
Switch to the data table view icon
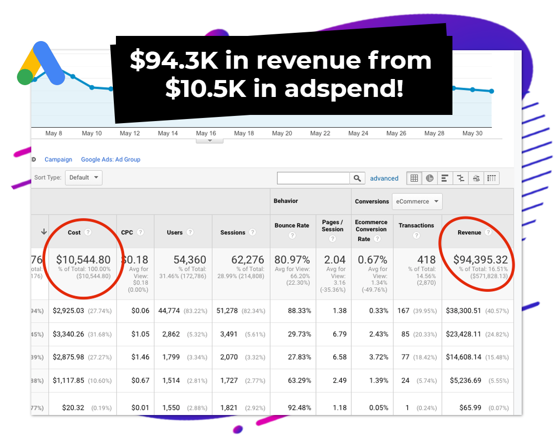pos(414,178)
